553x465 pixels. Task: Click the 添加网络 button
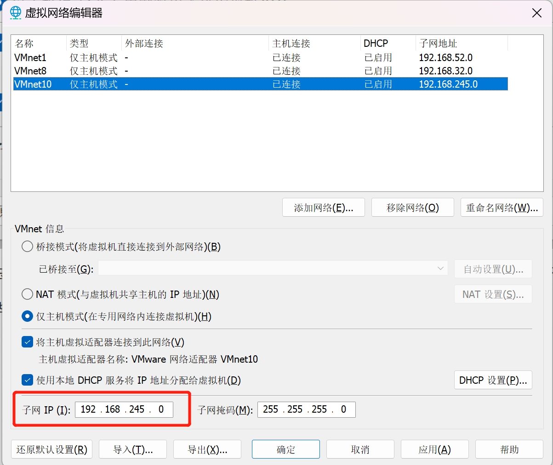pos(323,207)
